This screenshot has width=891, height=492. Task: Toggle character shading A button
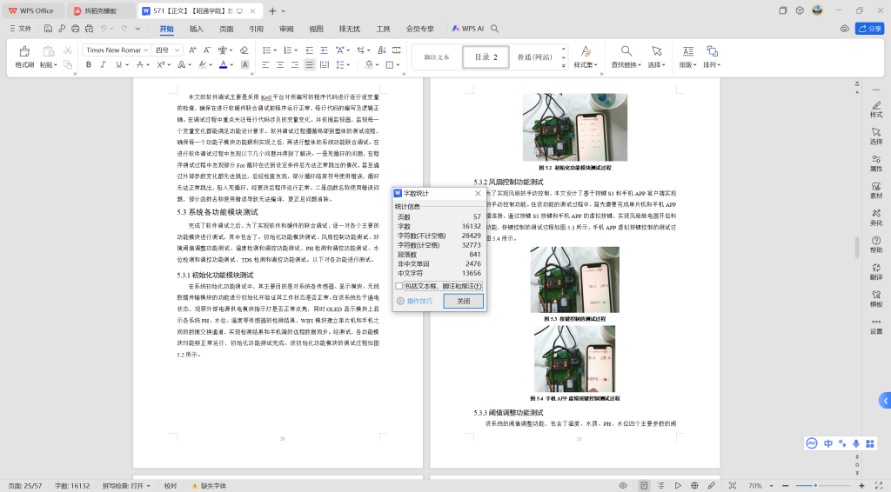tap(245, 64)
